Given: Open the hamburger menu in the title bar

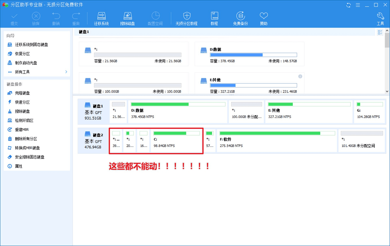Looking at the screenshot, I should point(357,5).
